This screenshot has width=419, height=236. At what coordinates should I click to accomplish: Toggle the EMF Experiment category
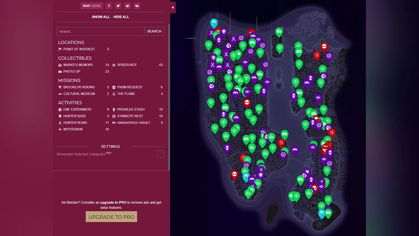click(84, 109)
